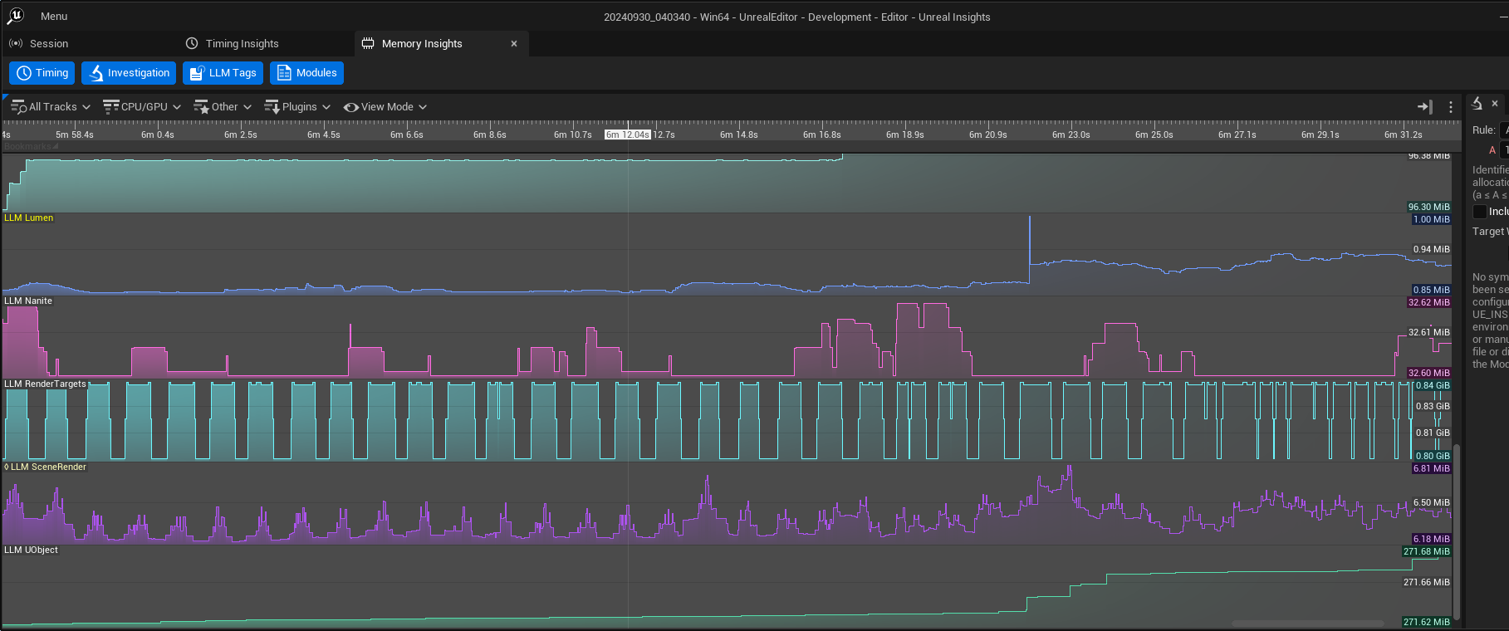Switch to the Session tab
The height and width of the screenshot is (631, 1509).
49,44
